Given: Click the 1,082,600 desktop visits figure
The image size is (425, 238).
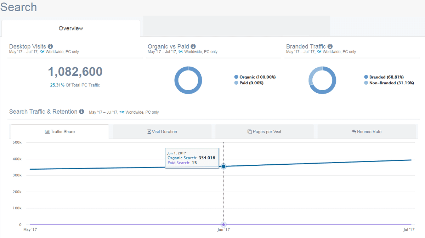Looking at the screenshot, I should pos(75,72).
